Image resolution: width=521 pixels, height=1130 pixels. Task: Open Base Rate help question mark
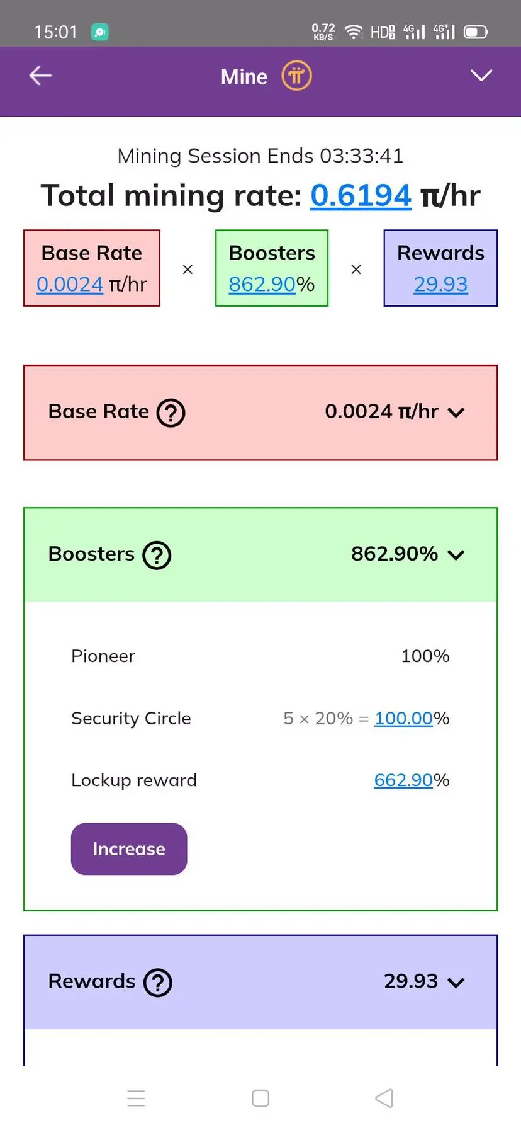point(171,413)
